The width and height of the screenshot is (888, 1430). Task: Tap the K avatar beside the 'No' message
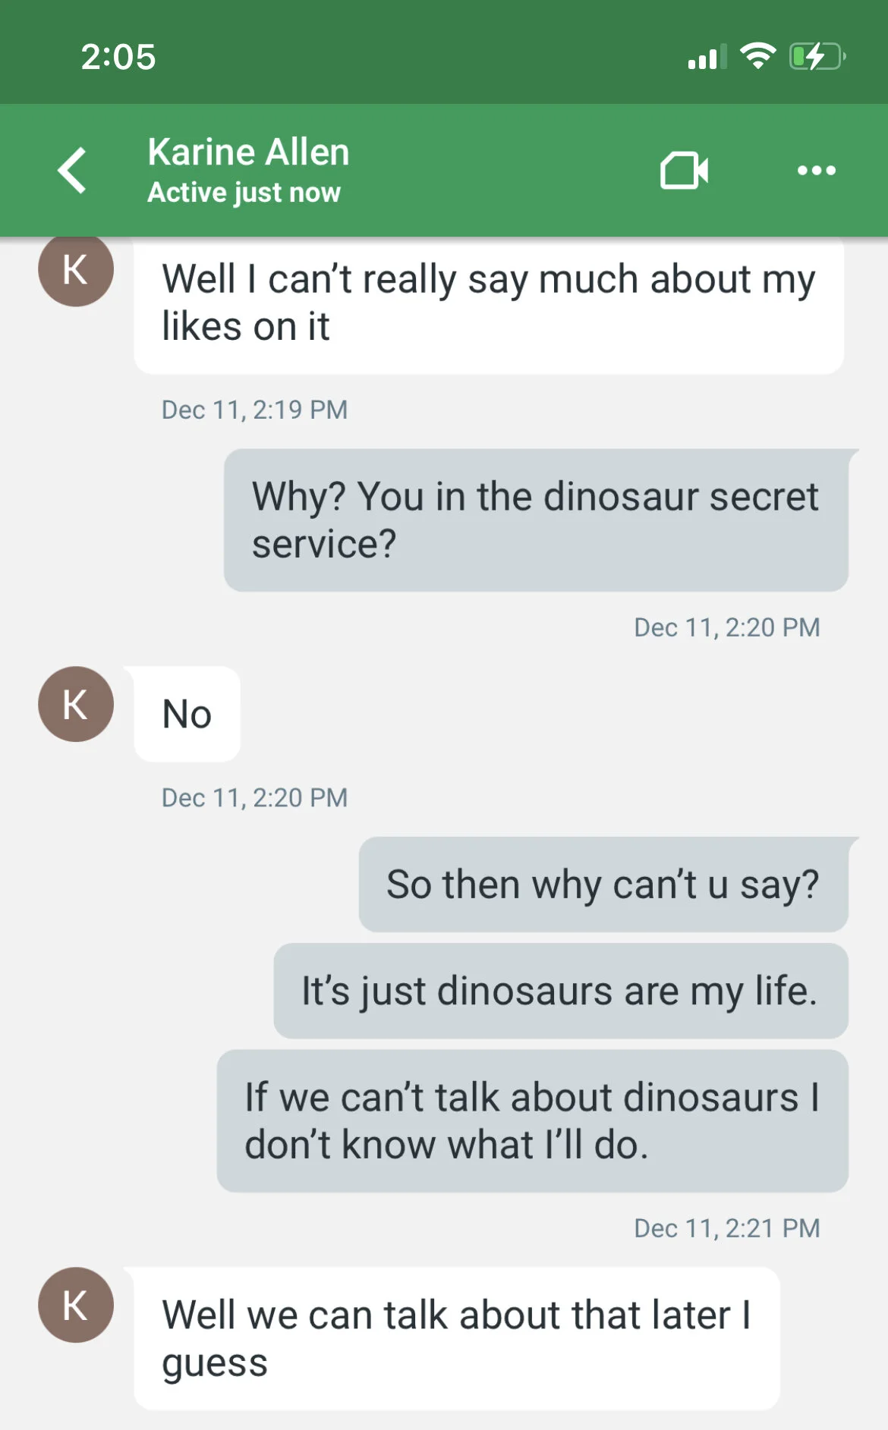[x=76, y=704]
